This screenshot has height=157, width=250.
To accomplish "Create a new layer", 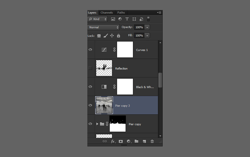I will point(144,141).
